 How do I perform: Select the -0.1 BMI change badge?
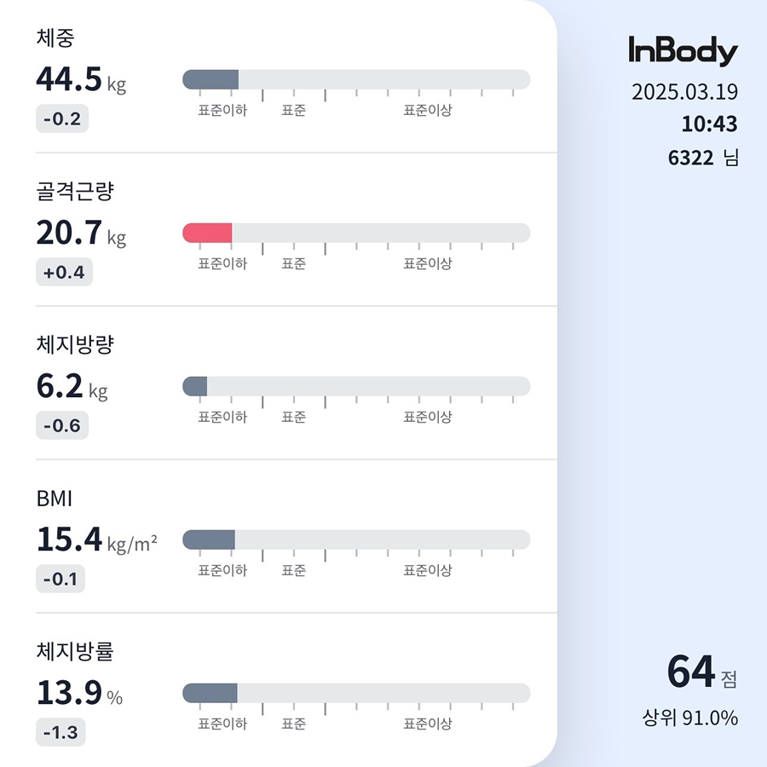61,580
